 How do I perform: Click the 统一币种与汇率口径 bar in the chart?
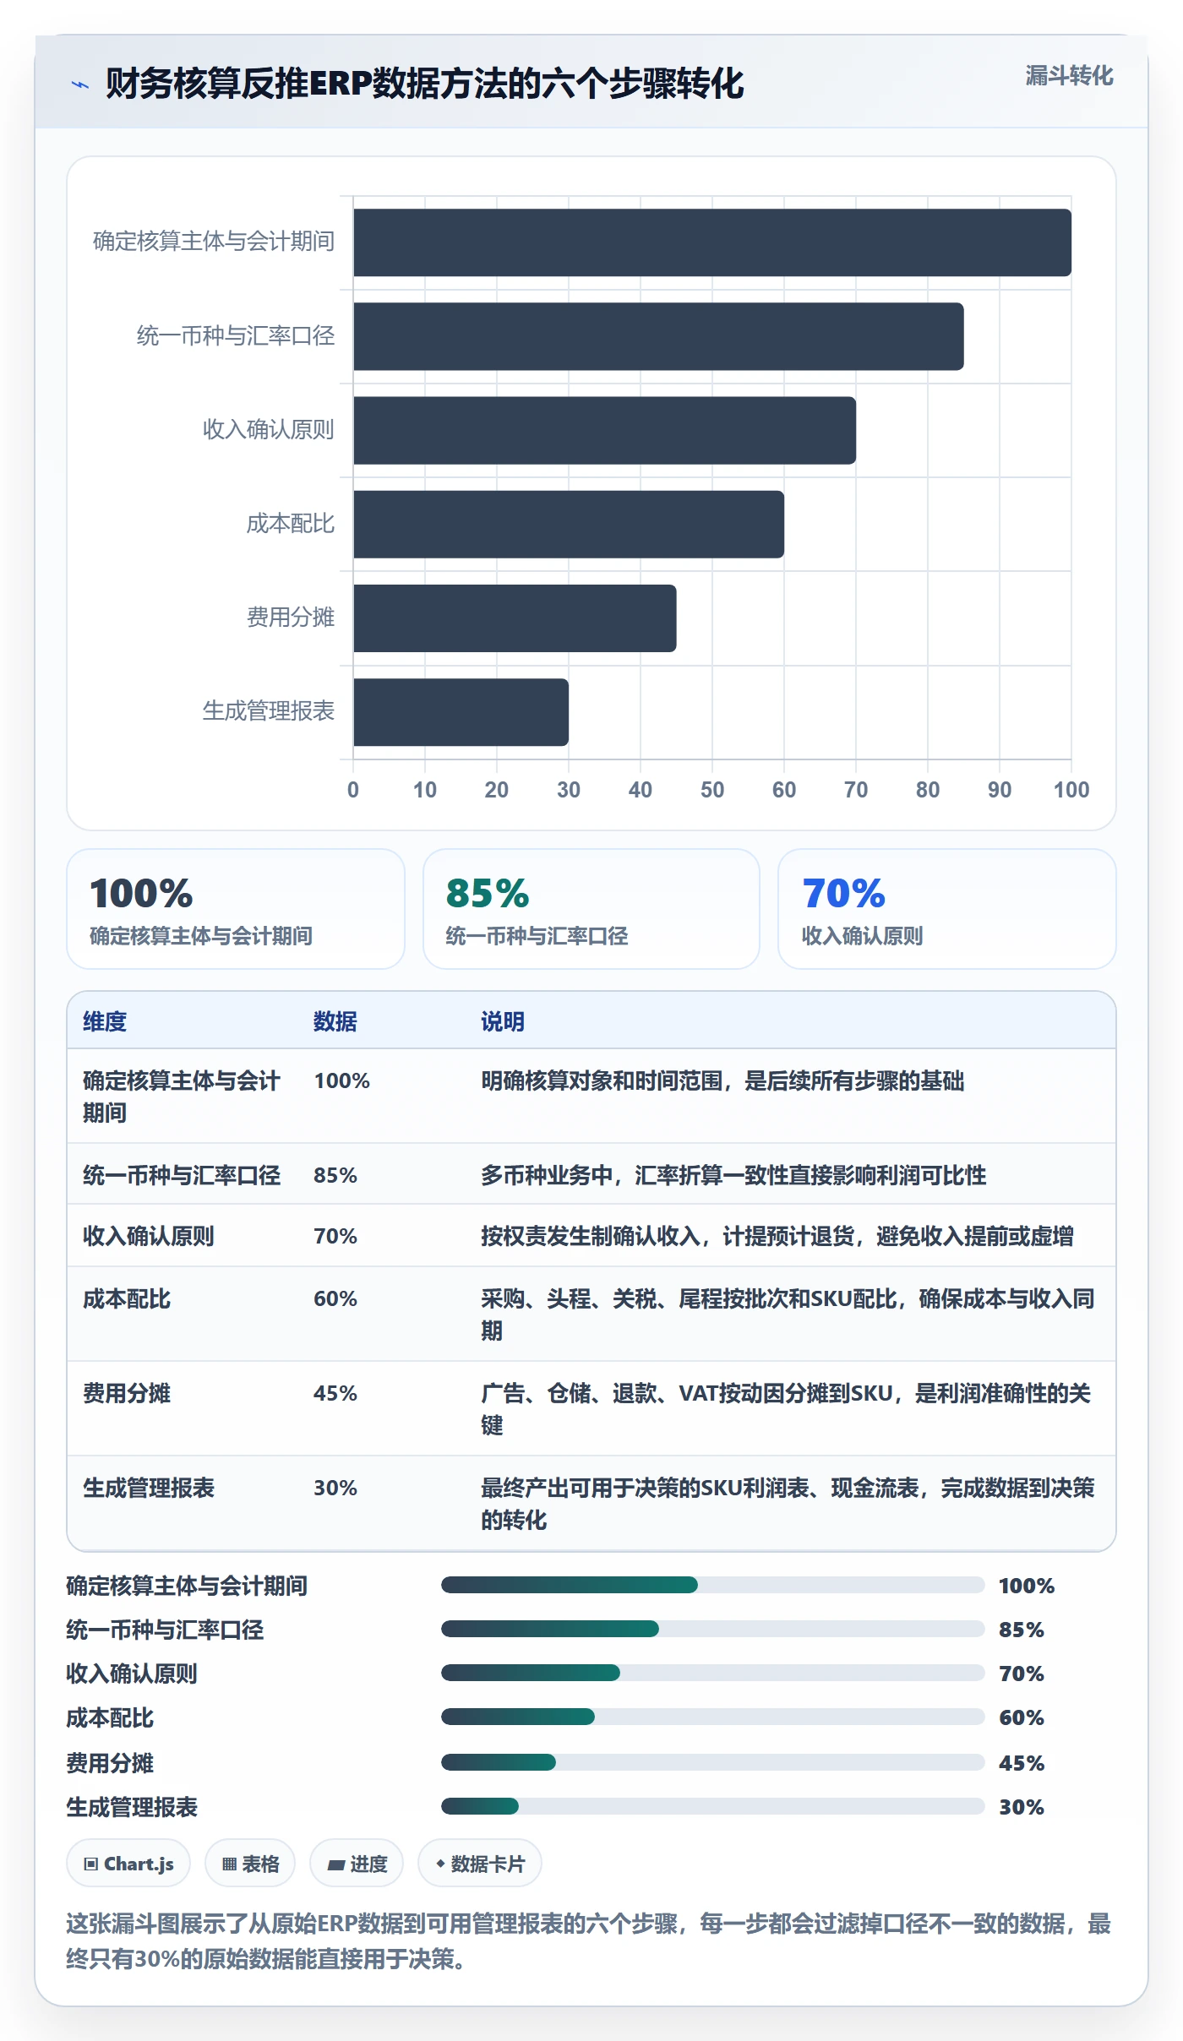pyautogui.click(x=658, y=336)
